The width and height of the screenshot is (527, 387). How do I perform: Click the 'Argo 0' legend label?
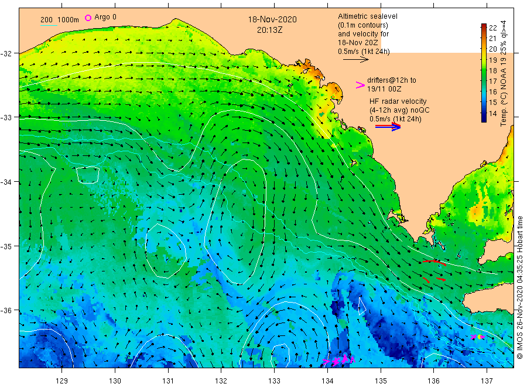[105, 17]
